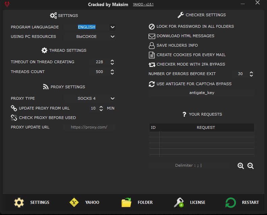Click the Delimiter input field
Viewport: 267px width, 215px height.
pyautogui.click(x=189, y=165)
